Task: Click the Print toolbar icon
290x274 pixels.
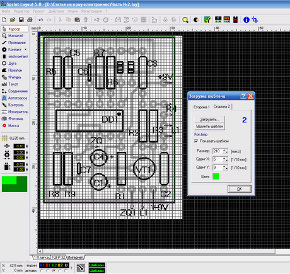Action: (x=30, y=20)
